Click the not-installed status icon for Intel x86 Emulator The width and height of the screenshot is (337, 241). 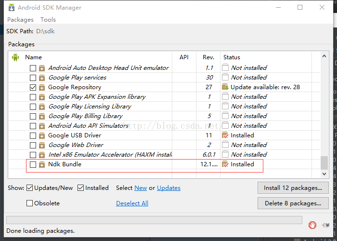click(225, 154)
